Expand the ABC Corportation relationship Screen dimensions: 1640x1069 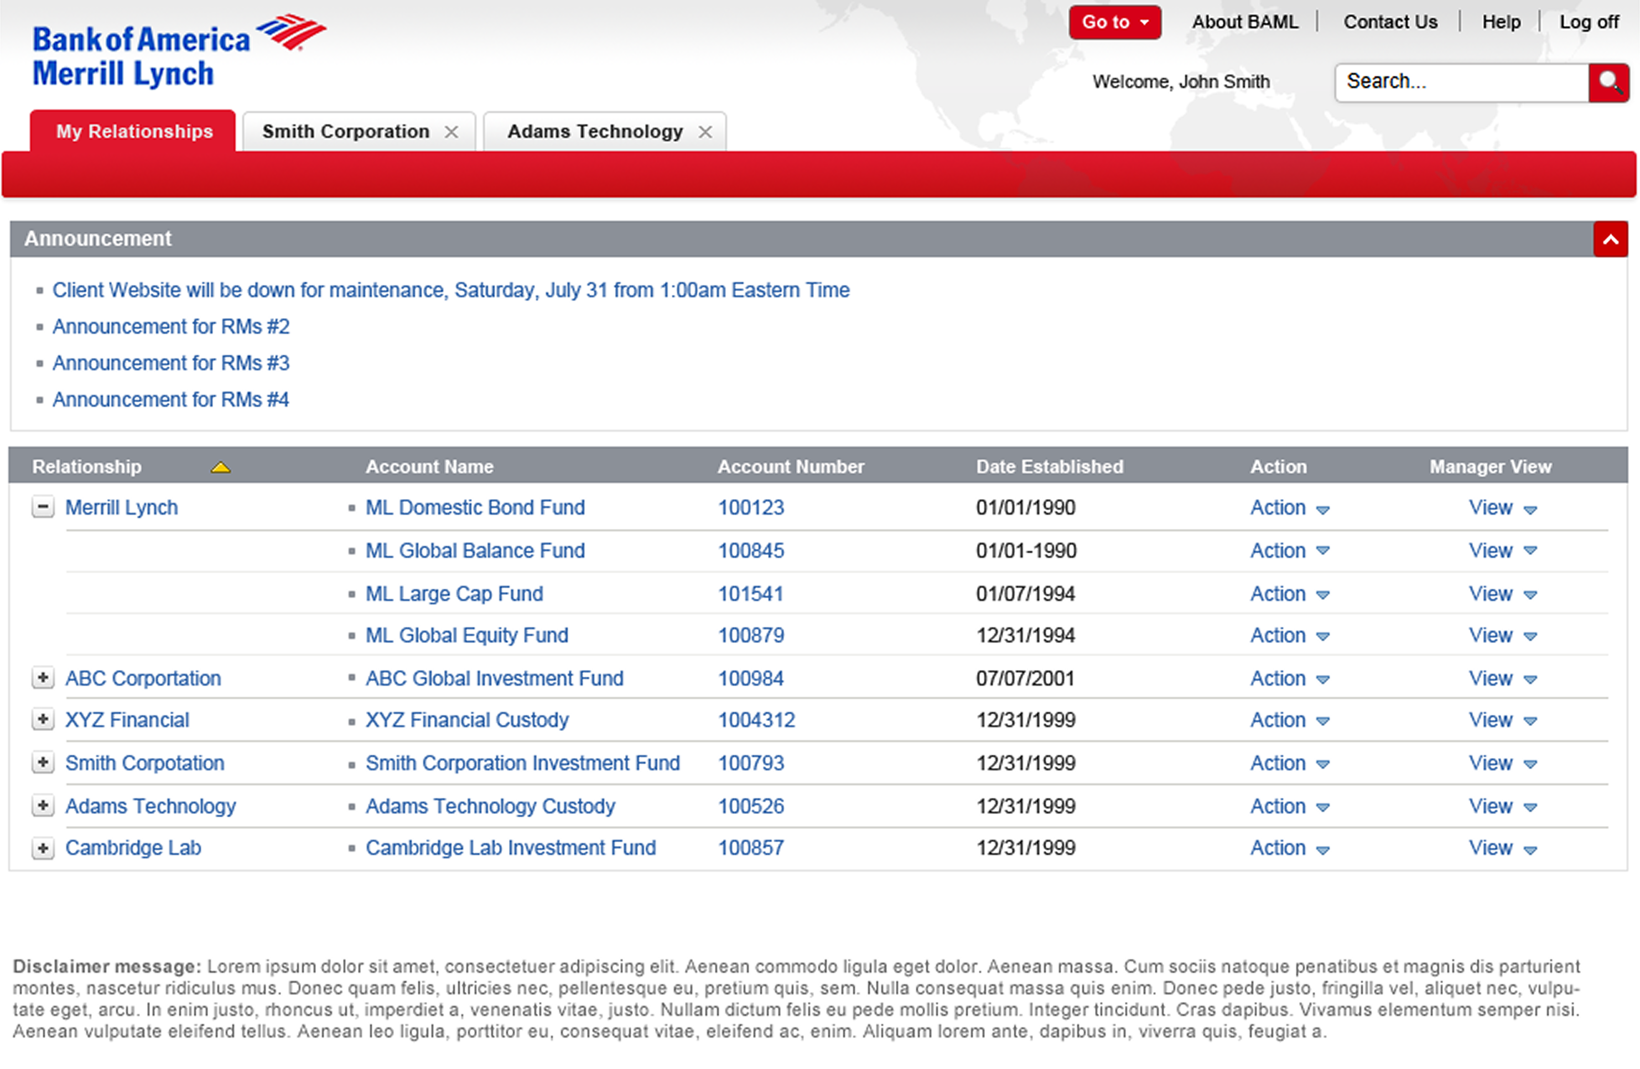tap(43, 678)
